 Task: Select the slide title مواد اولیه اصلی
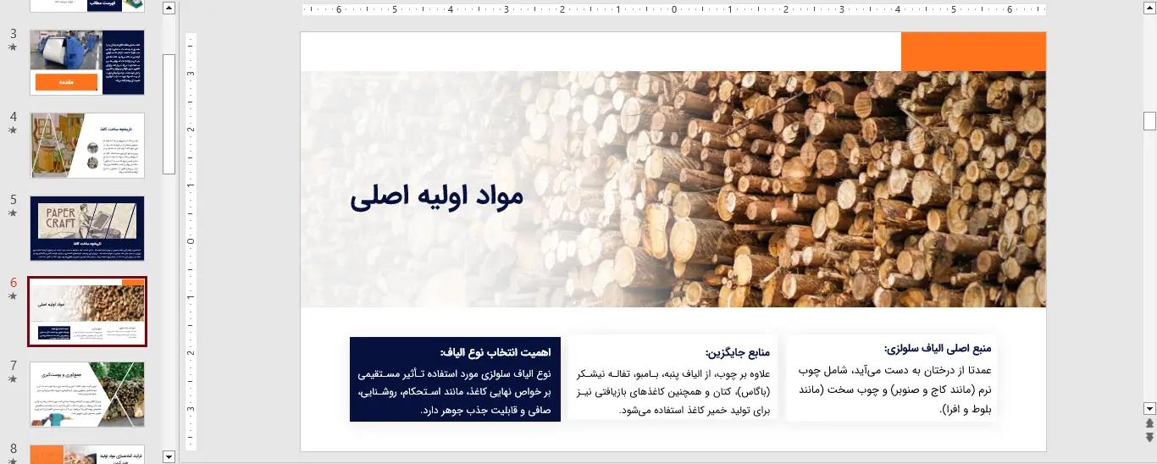(437, 196)
